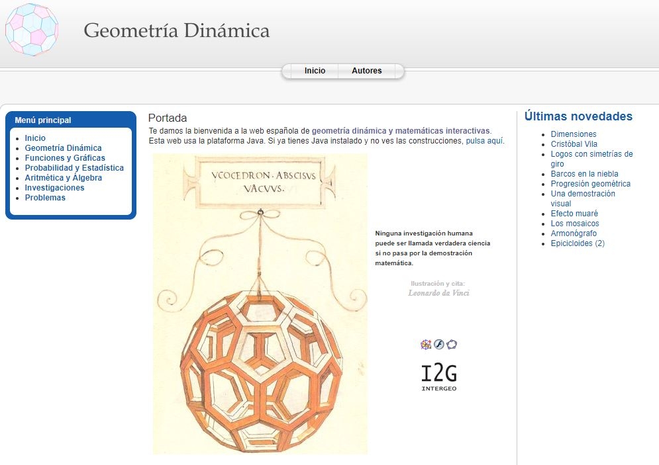Click the polyhedron site logo in header
659x465 pixels.
[x=32, y=29]
